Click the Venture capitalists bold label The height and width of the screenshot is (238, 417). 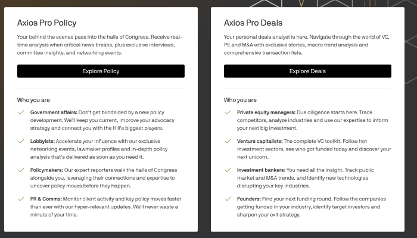[260, 142]
